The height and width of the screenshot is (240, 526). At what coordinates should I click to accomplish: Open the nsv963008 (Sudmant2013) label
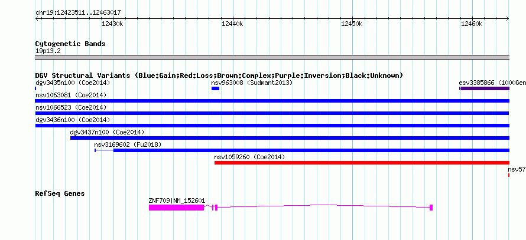[252, 83]
